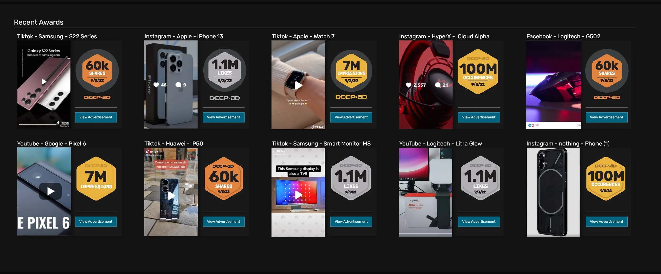The image size is (661, 274).
Task: View Advertisement for Samsung Smart Monitor M8
Action: 351,222
